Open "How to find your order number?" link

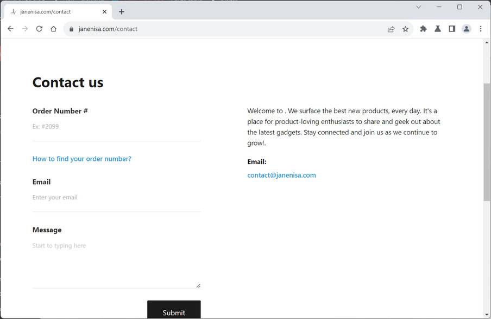82,159
